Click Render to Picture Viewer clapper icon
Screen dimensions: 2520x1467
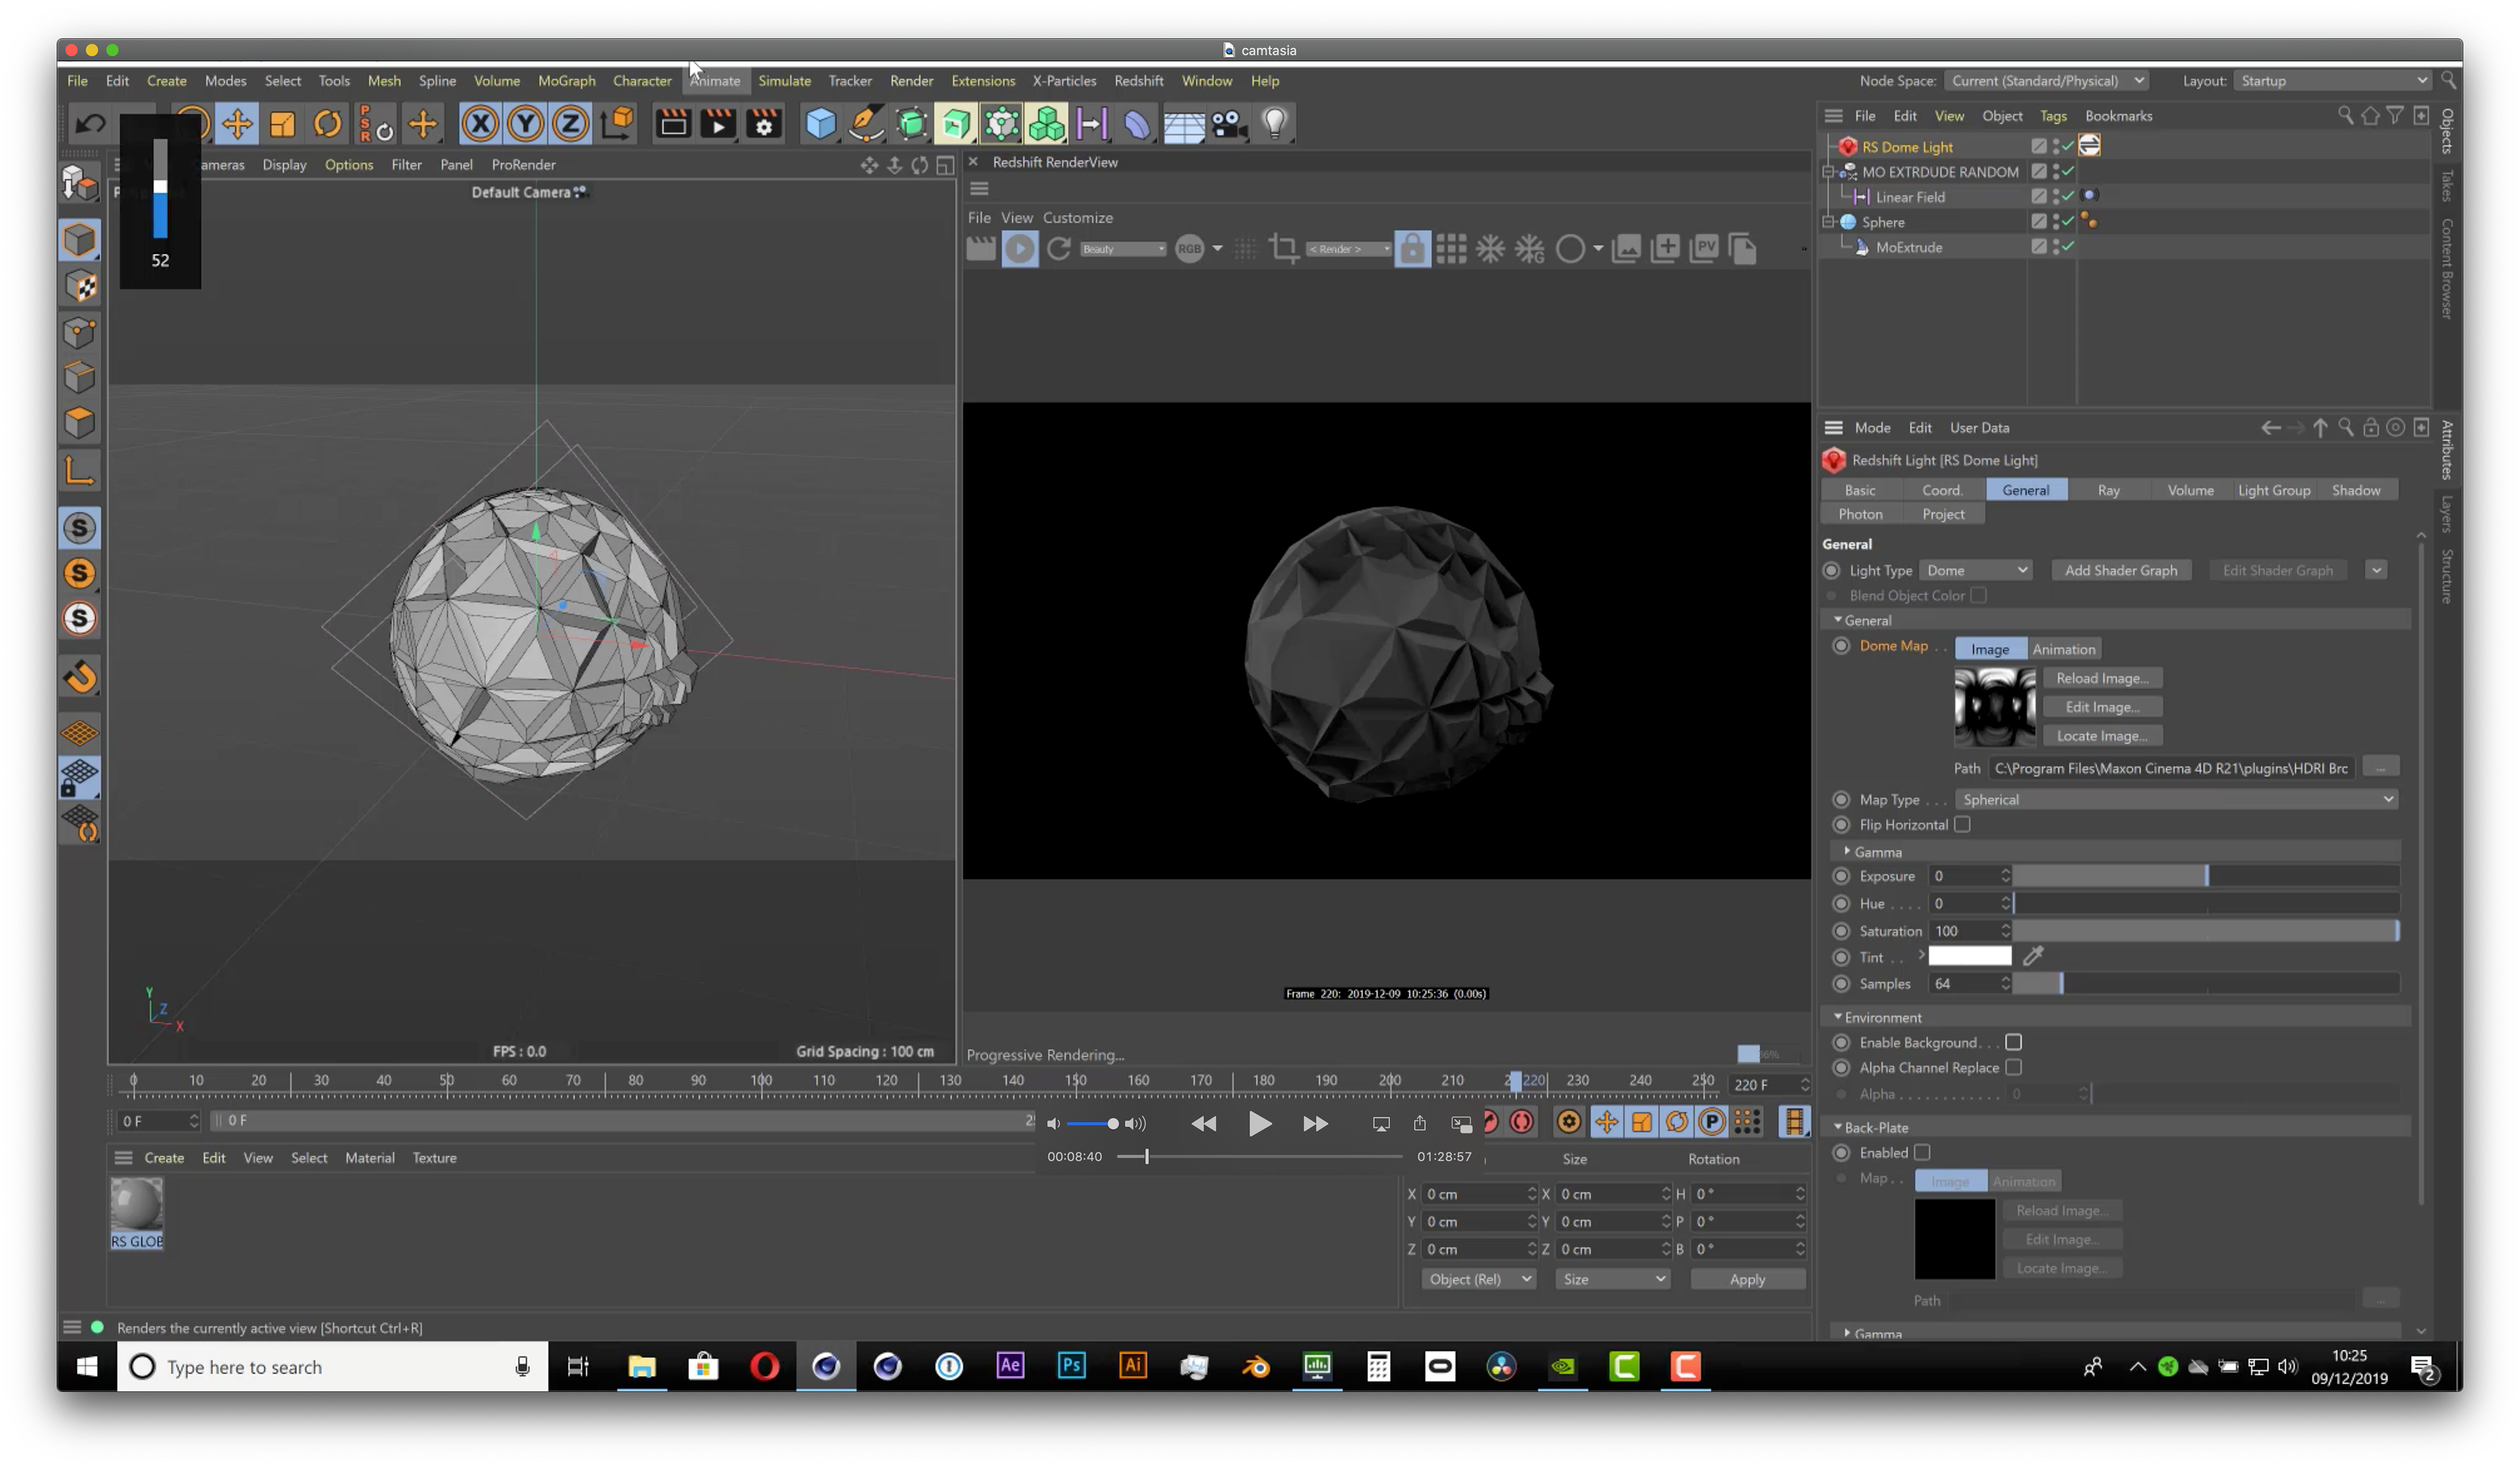pyautogui.click(x=719, y=124)
